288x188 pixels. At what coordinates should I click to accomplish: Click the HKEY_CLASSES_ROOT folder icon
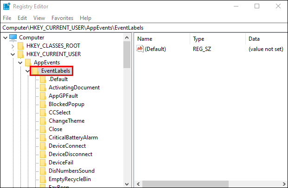(21, 46)
